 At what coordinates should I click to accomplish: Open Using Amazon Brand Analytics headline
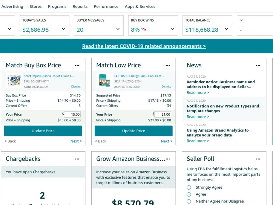[218, 133]
